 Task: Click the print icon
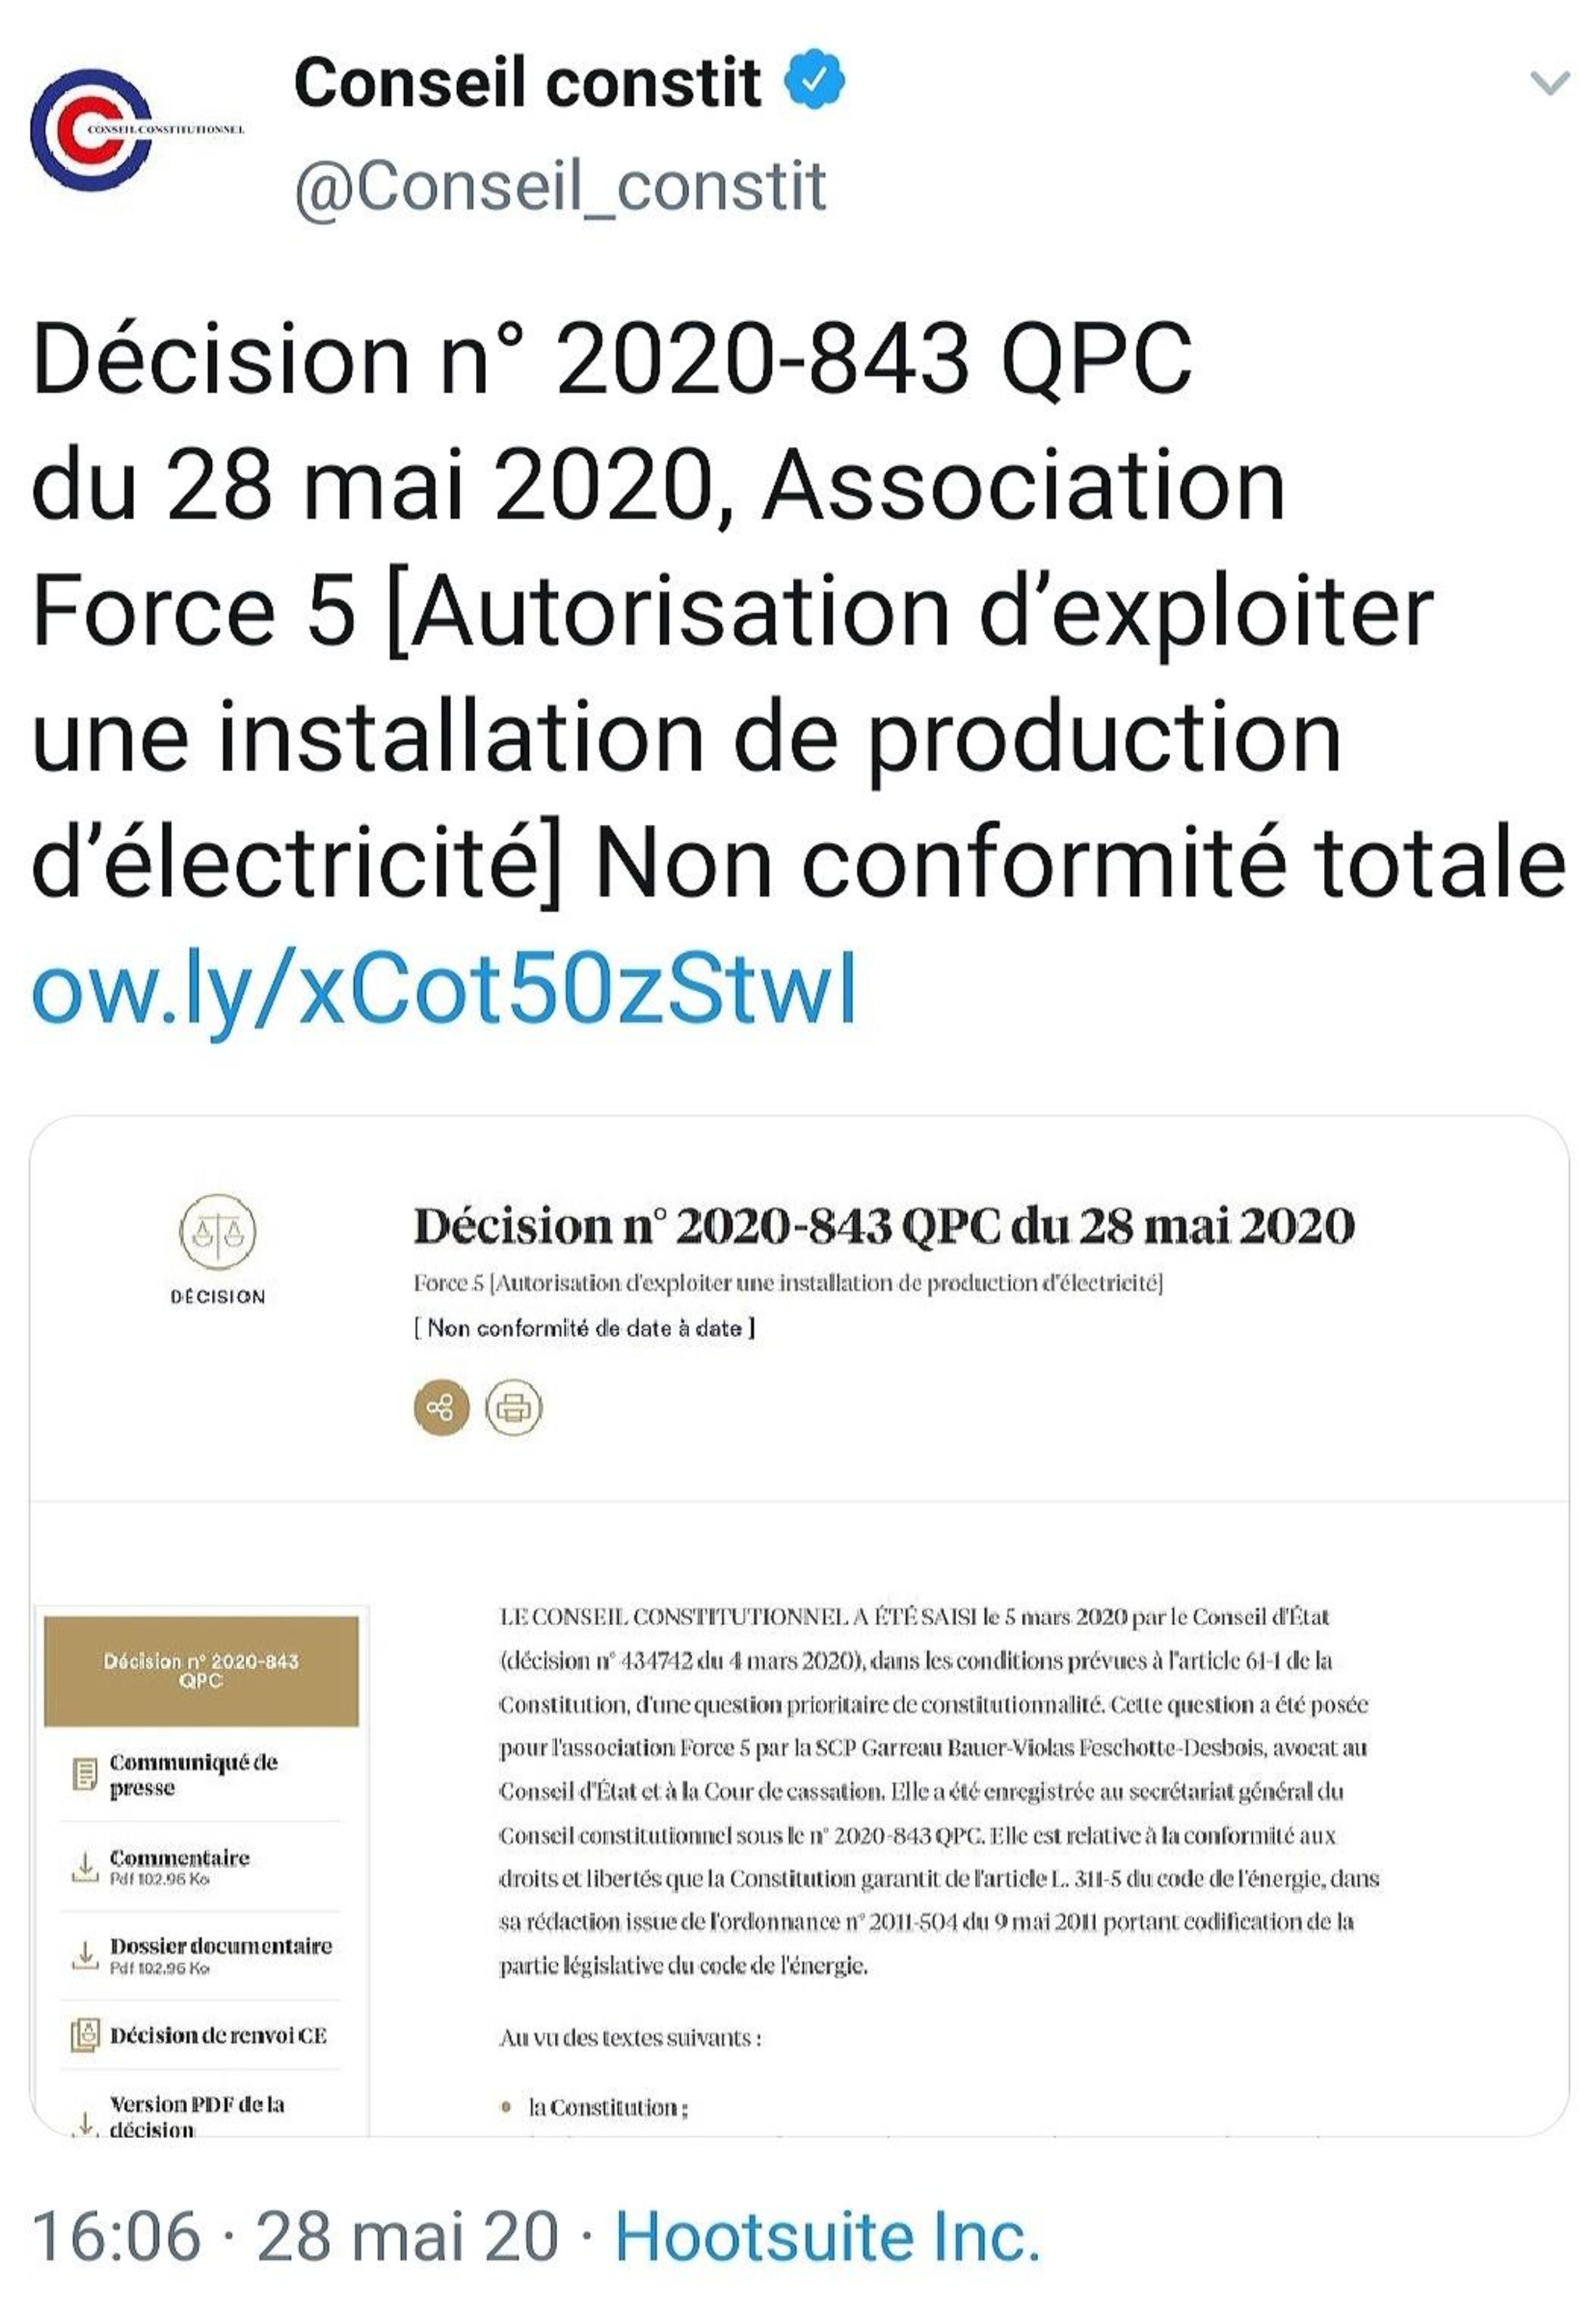tap(514, 1408)
